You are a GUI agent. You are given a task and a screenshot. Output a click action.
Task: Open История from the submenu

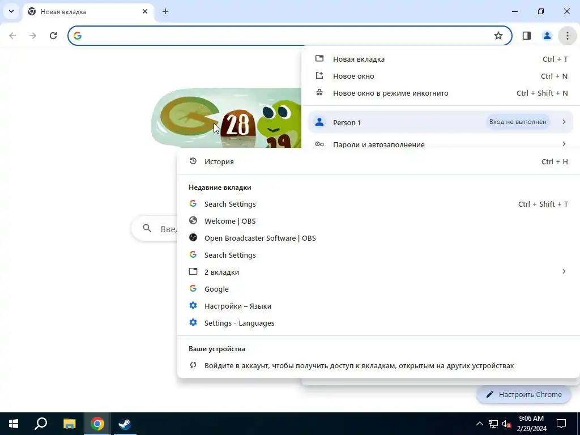point(378,161)
